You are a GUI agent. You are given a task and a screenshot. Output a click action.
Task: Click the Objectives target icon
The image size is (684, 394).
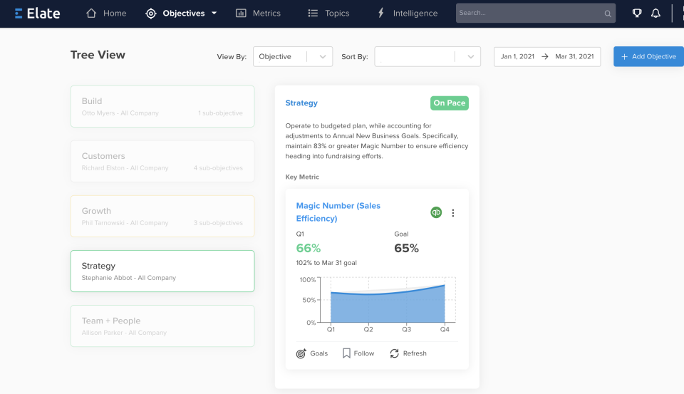tap(151, 14)
